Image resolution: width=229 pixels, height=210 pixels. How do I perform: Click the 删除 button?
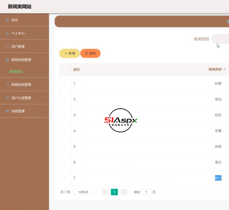(x=91, y=53)
